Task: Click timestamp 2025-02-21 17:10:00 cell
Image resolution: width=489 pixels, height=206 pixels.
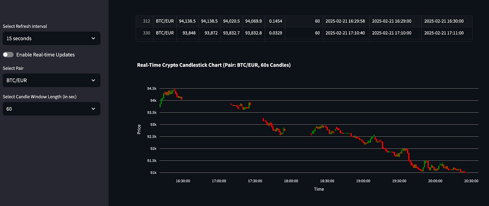Action: point(395,33)
